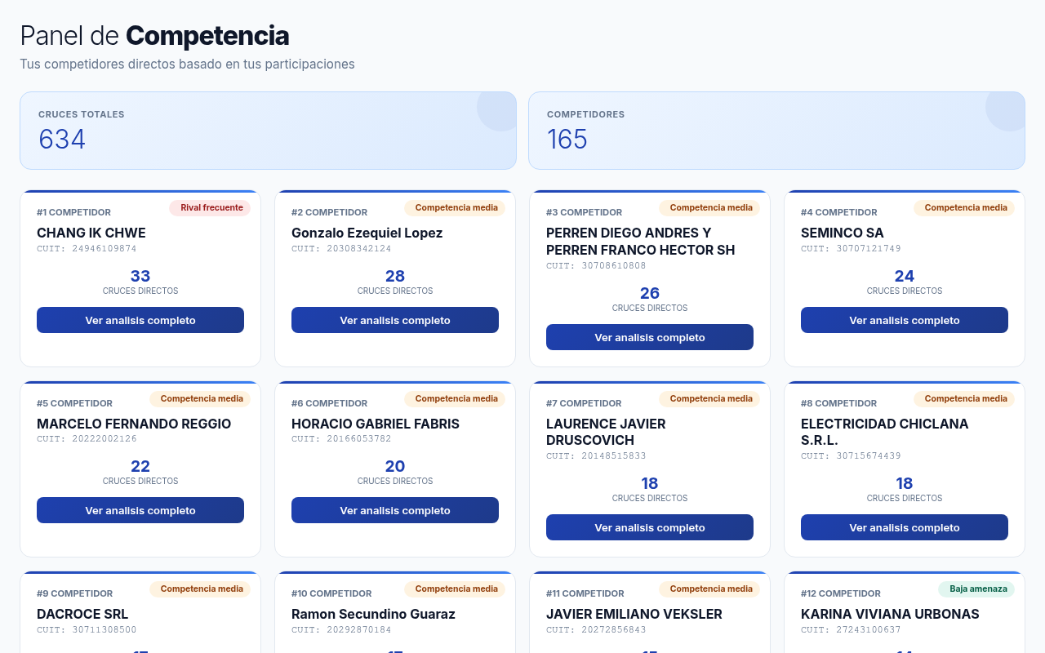Click the Panel de Competencia title

pos(154,36)
